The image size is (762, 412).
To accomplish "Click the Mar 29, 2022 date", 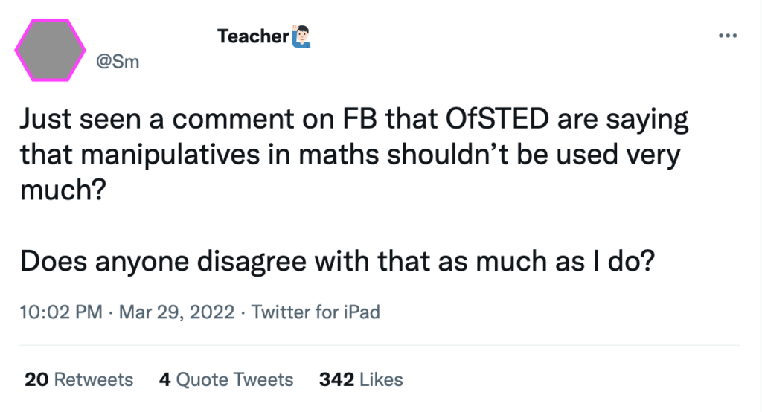I will point(176,312).
